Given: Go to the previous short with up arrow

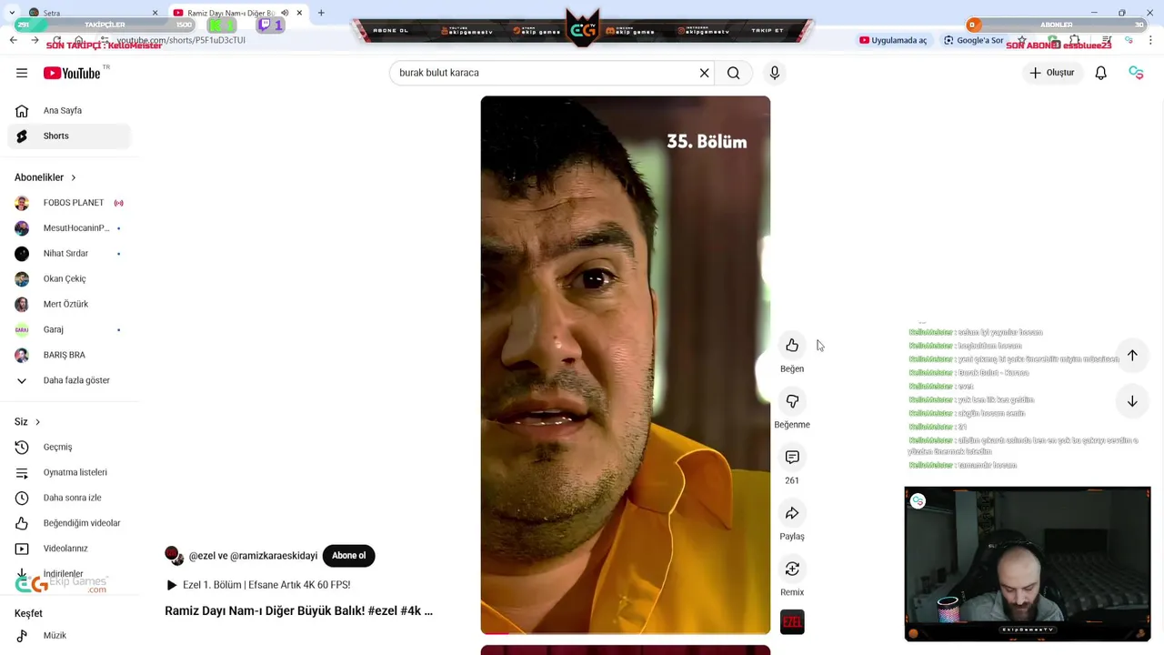Looking at the screenshot, I should pyautogui.click(x=1132, y=355).
